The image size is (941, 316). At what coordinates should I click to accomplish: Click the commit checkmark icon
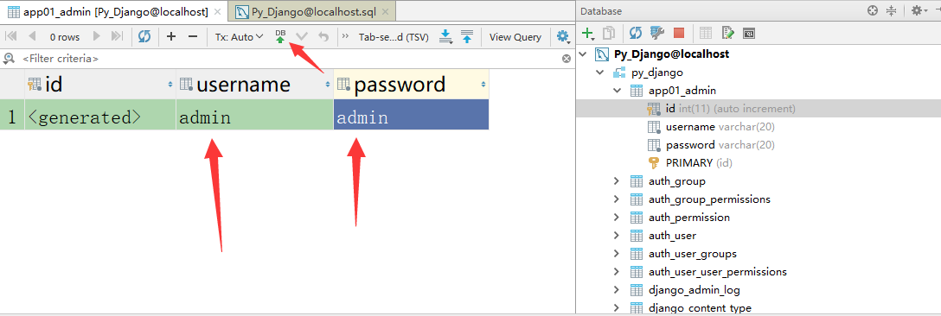pyautogui.click(x=302, y=36)
